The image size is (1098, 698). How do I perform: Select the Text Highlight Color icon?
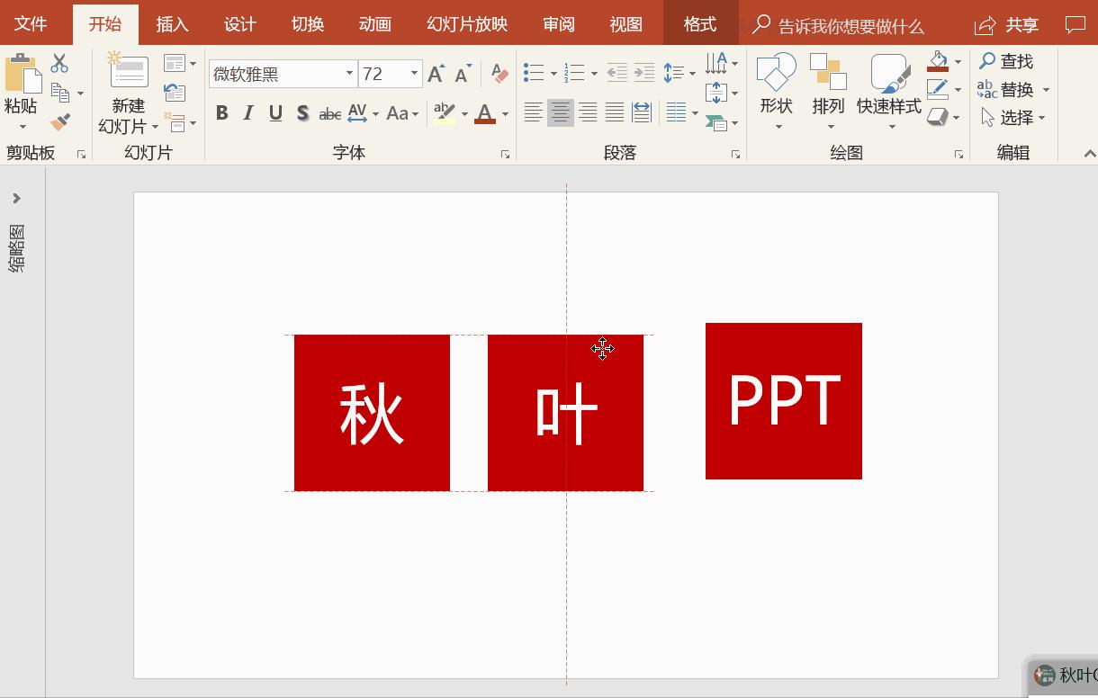(x=442, y=114)
